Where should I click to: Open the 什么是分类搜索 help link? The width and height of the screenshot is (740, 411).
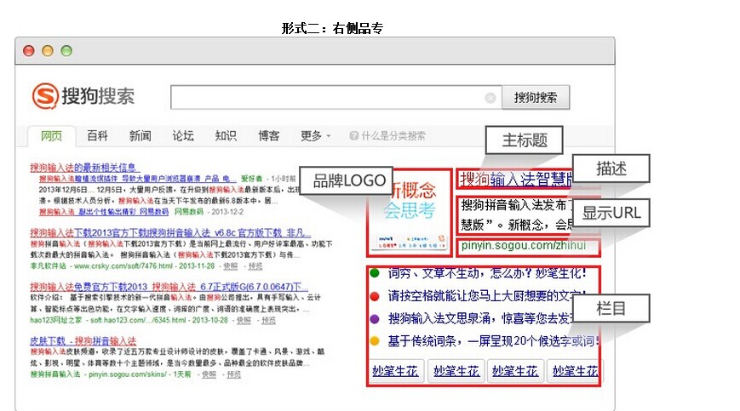(393, 136)
